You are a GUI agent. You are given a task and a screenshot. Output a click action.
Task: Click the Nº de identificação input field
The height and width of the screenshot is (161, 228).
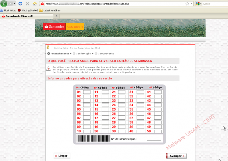coord(154,139)
